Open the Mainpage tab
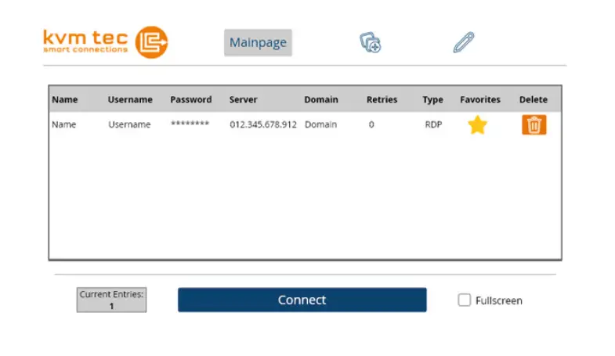Image resolution: width=615 pixels, height=356 pixels. (x=258, y=42)
